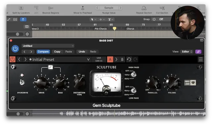Click the Repeat Section icon
Screen dimensions: 212x125
[x=144, y=8]
